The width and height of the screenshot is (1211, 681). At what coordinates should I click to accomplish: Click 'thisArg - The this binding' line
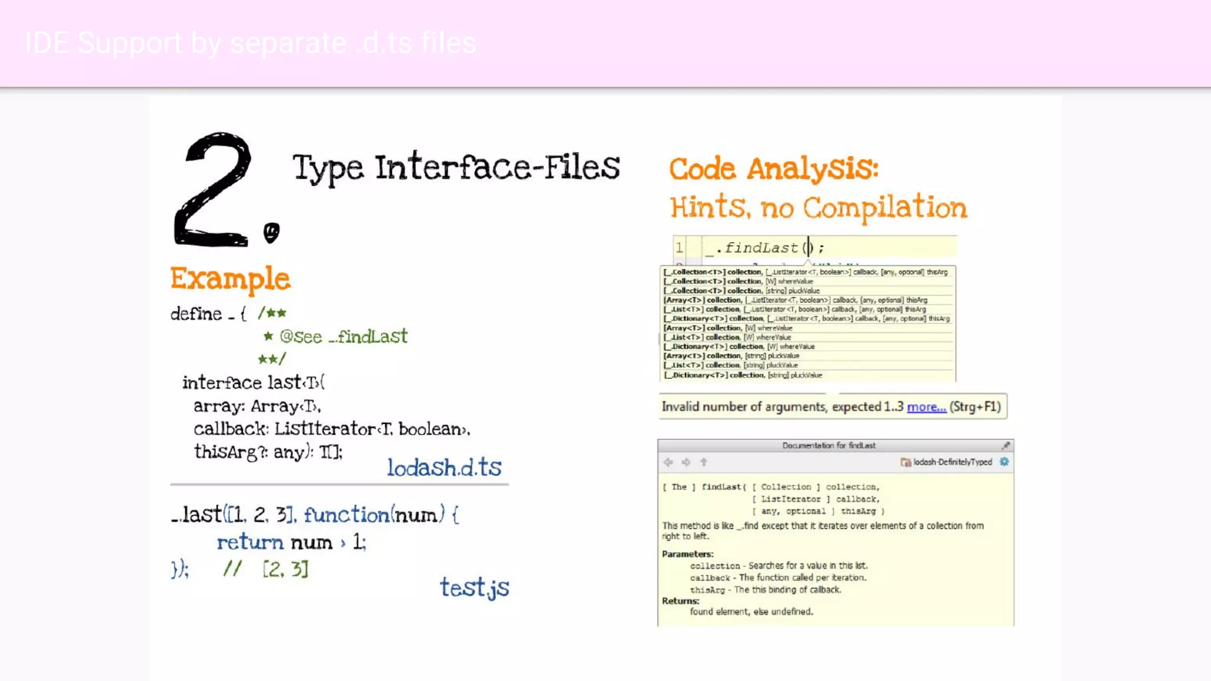pos(765,590)
